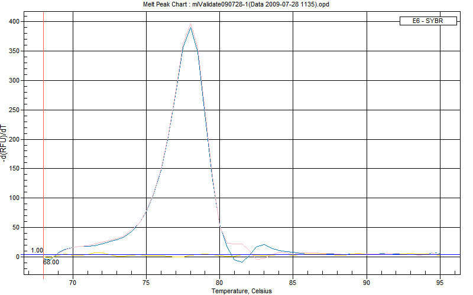
Task: Click the blue curve dip near 81.5 degrees
Action: click(242, 262)
